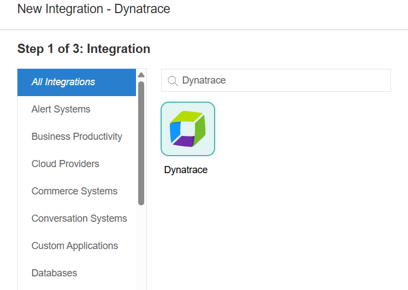Filter by Alert Systems category
The image size is (408, 290).
pos(61,109)
